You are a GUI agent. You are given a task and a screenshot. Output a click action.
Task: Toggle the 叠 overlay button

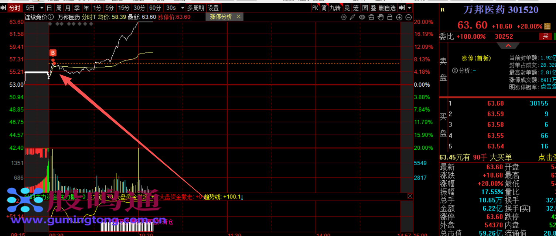tap(373, 8)
